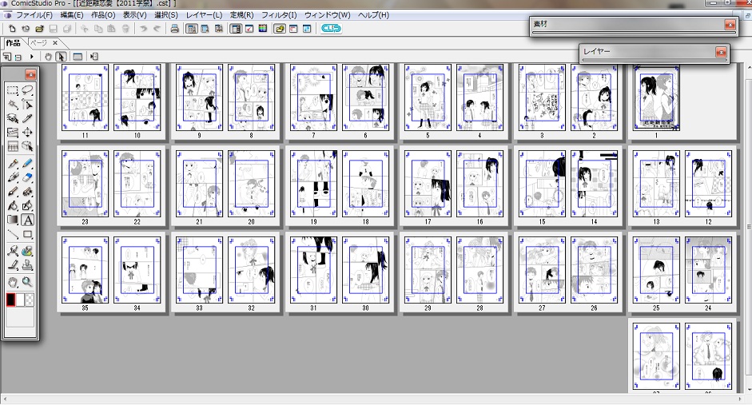Select the gradient tool
Screen dimensions: 752x405
click(x=13, y=220)
